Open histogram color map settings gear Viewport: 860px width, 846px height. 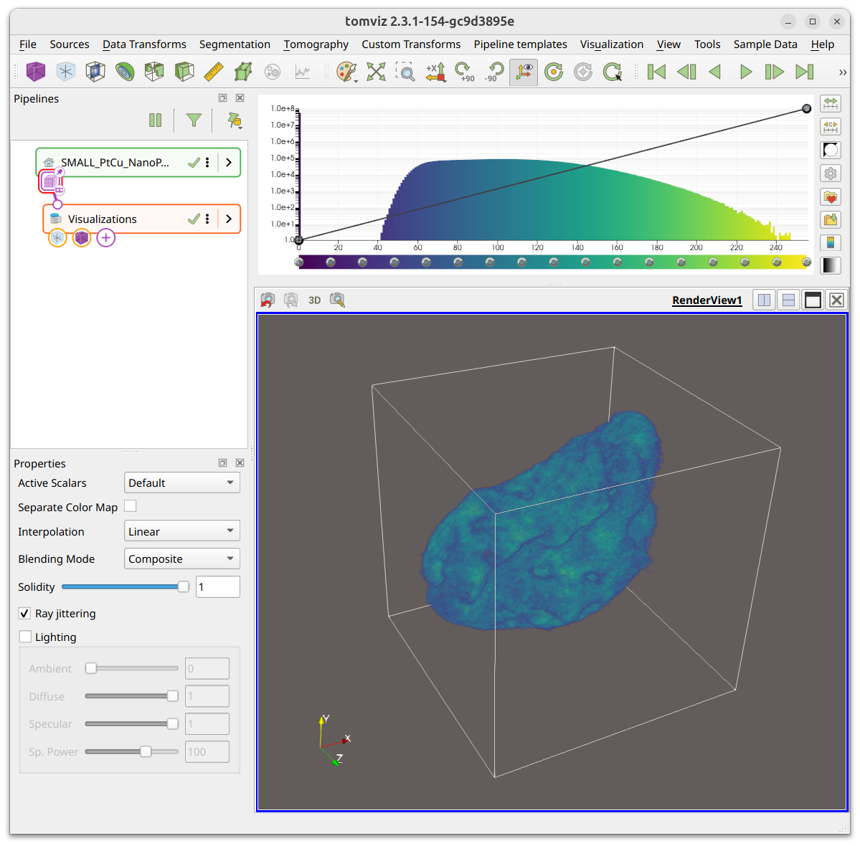(x=831, y=174)
